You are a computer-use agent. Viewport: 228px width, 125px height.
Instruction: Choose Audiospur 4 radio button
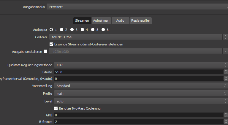tap(83, 30)
